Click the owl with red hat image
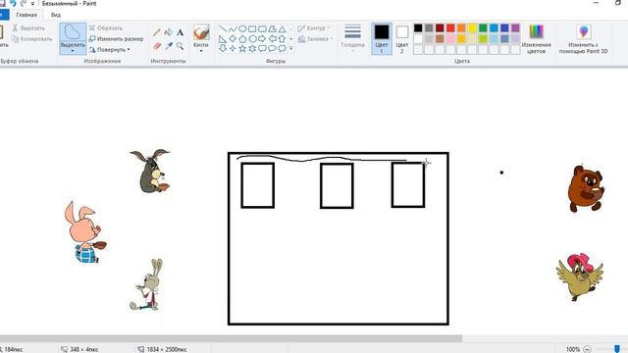 pos(580,277)
